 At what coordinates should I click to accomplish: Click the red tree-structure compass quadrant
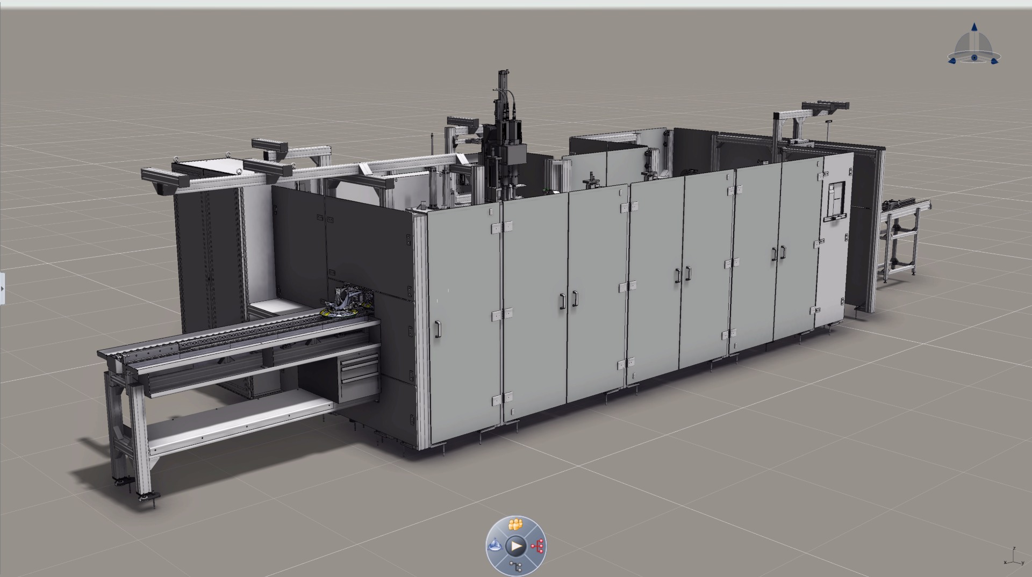tap(538, 546)
